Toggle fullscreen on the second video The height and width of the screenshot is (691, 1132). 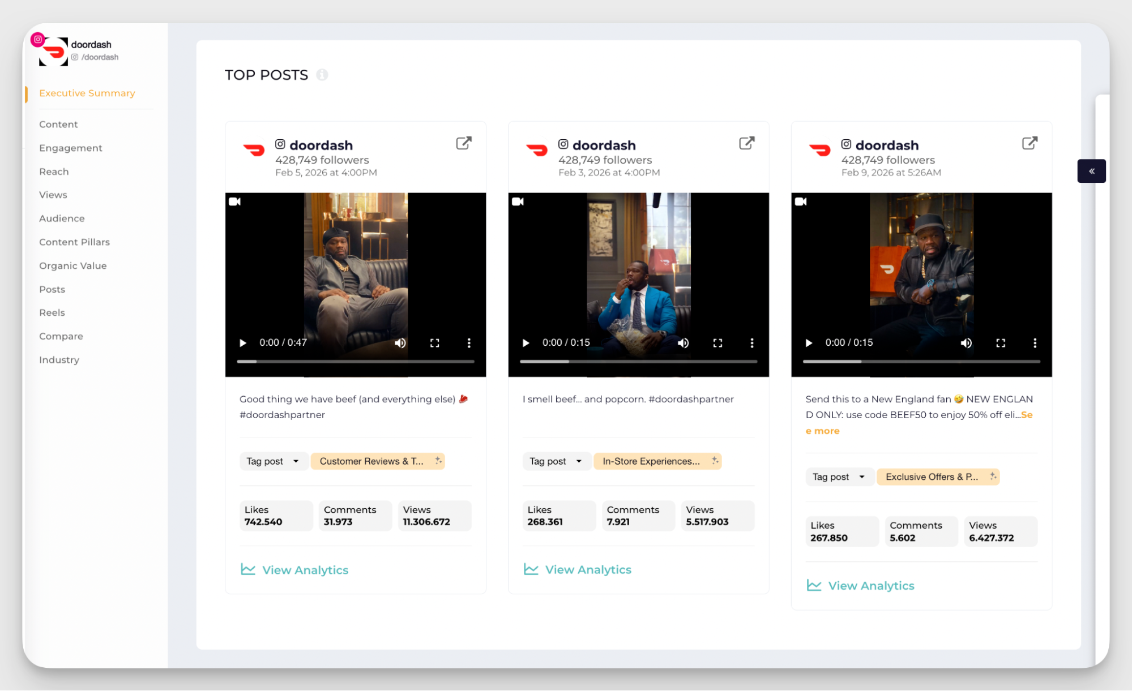(717, 342)
